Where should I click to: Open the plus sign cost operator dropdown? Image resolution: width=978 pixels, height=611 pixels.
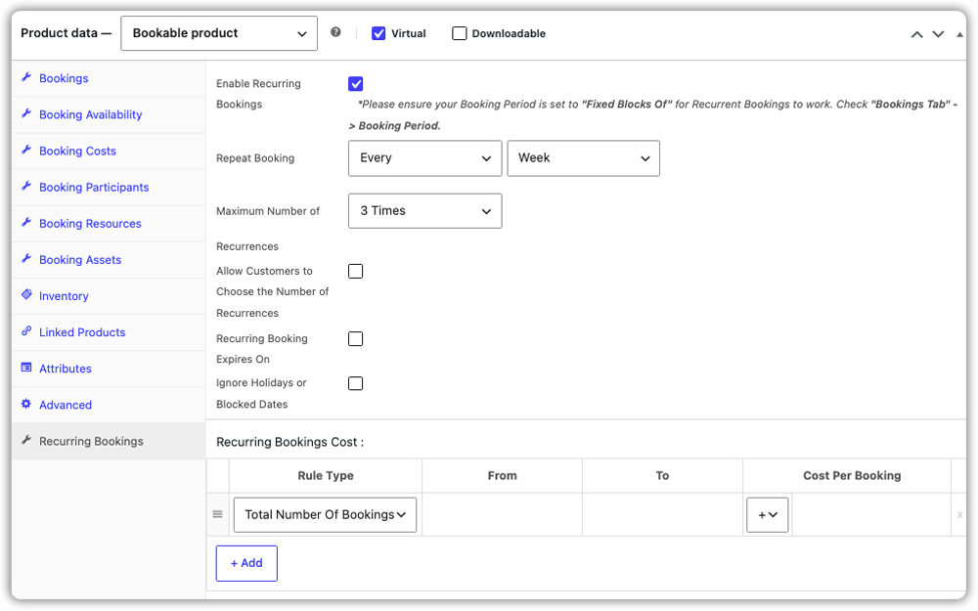pyautogui.click(x=767, y=515)
